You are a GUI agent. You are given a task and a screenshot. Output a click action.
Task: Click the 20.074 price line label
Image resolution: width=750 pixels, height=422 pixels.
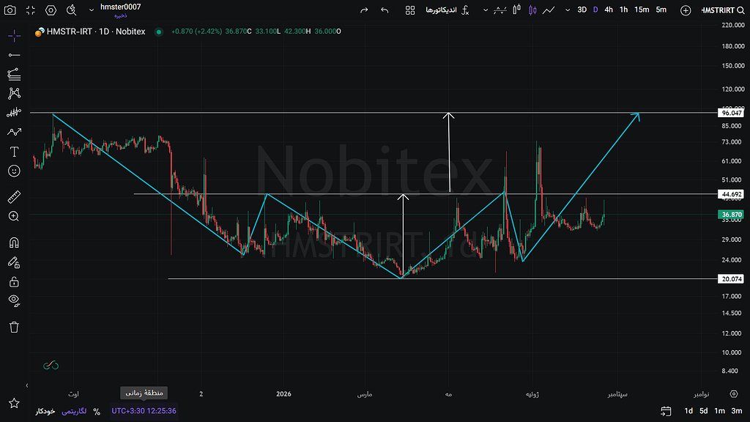[732, 279]
